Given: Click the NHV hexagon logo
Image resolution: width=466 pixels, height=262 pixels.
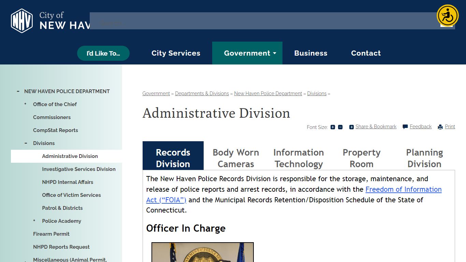Looking at the screenshot, I should [22, 21].
